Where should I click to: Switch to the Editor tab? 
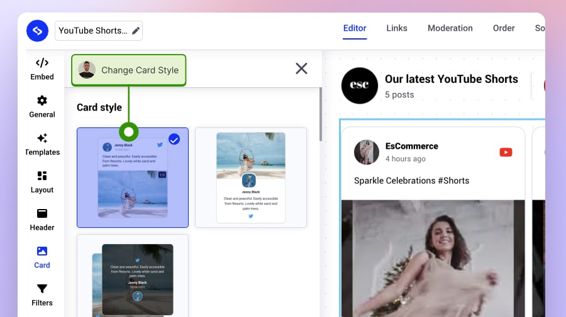click(x=355, y=28)
